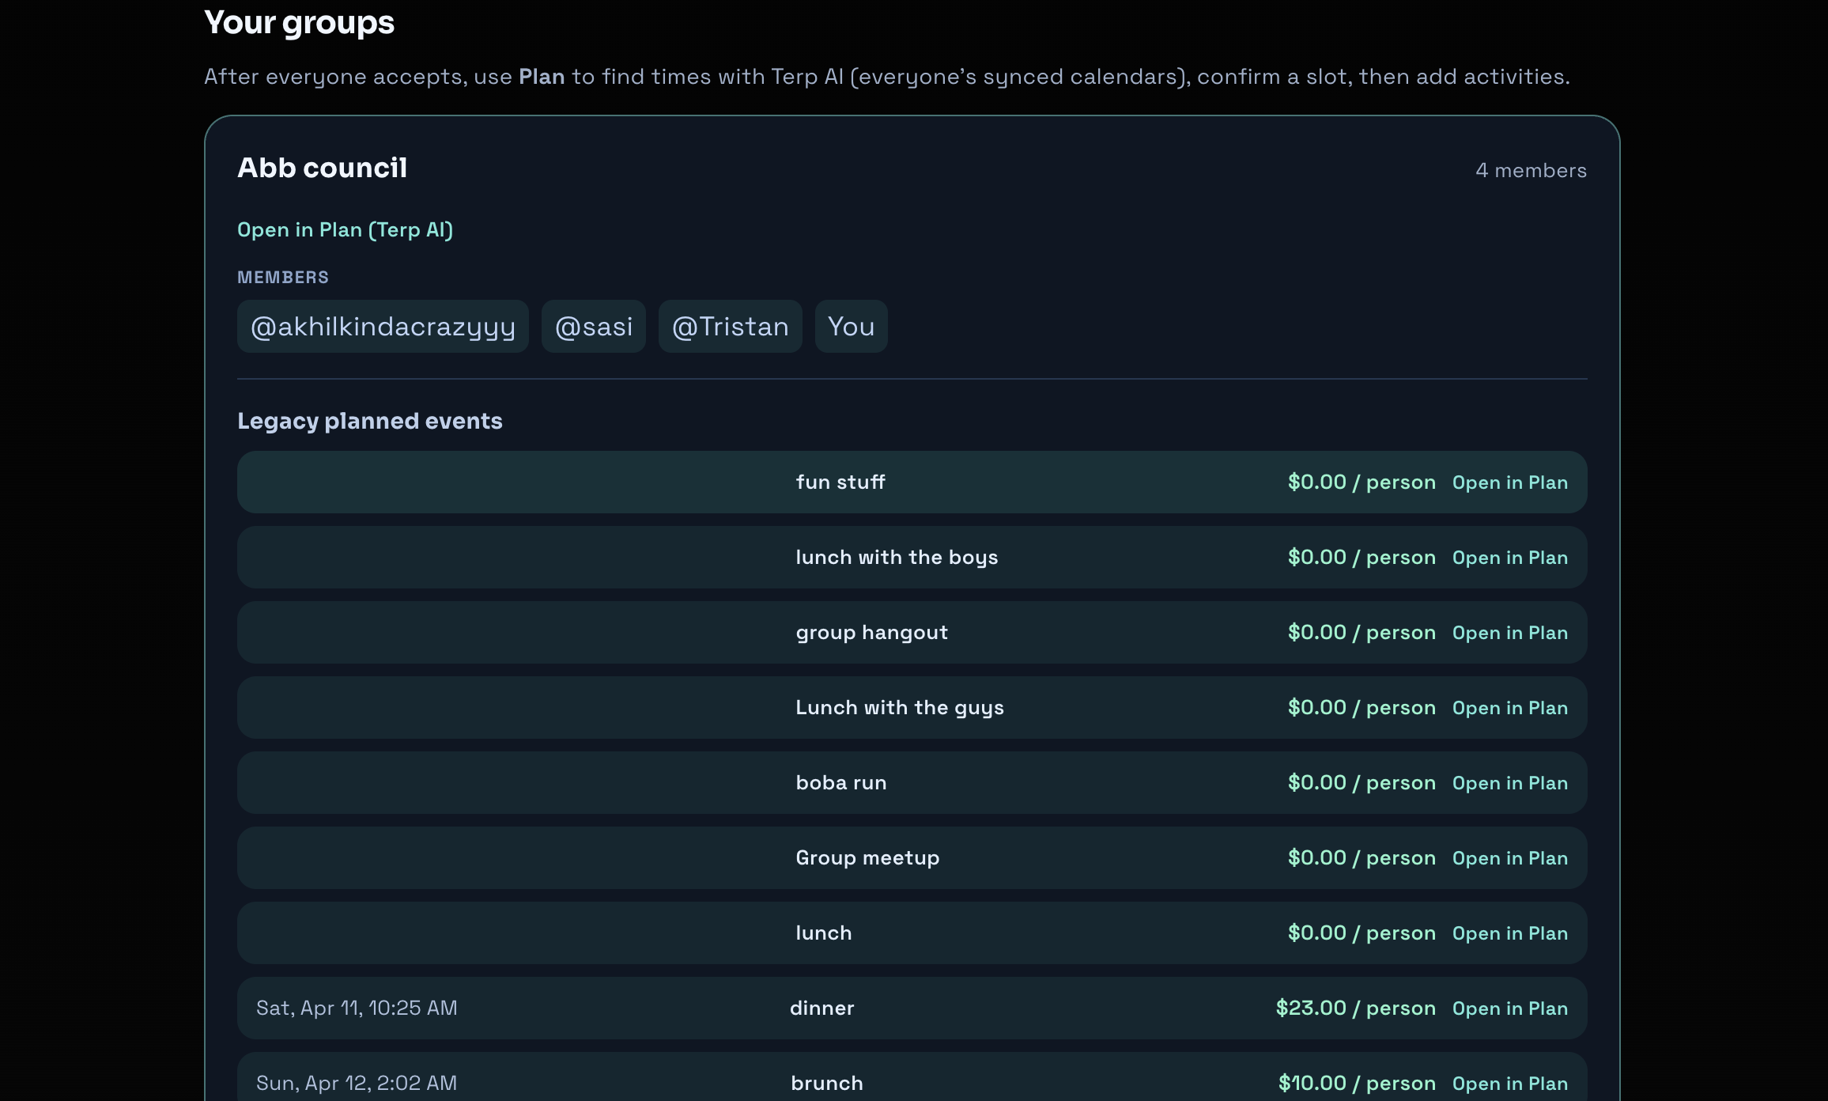Open lunch with the boys in Plan

[1509, 558]
